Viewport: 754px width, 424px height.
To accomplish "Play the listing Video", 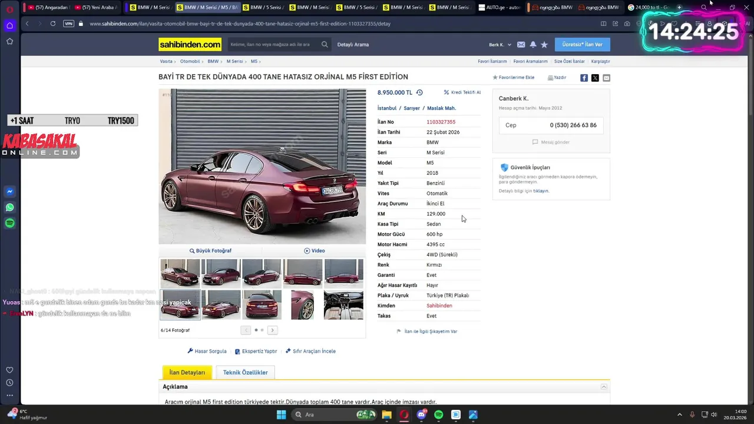I will tap(315, 251).
